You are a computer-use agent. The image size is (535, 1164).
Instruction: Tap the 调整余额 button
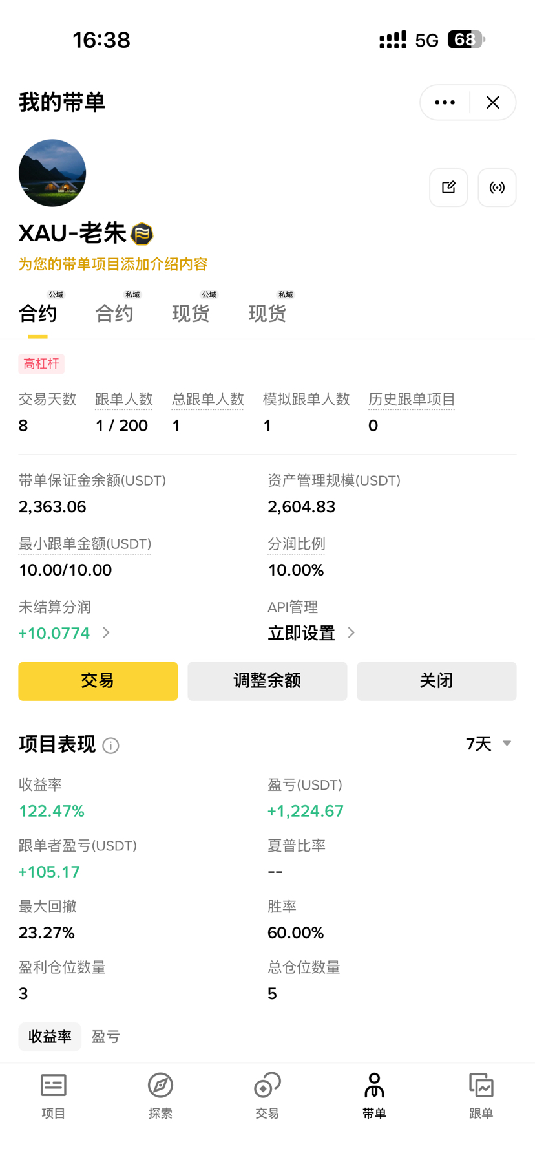pyautogui.click(x=267, y=681)
